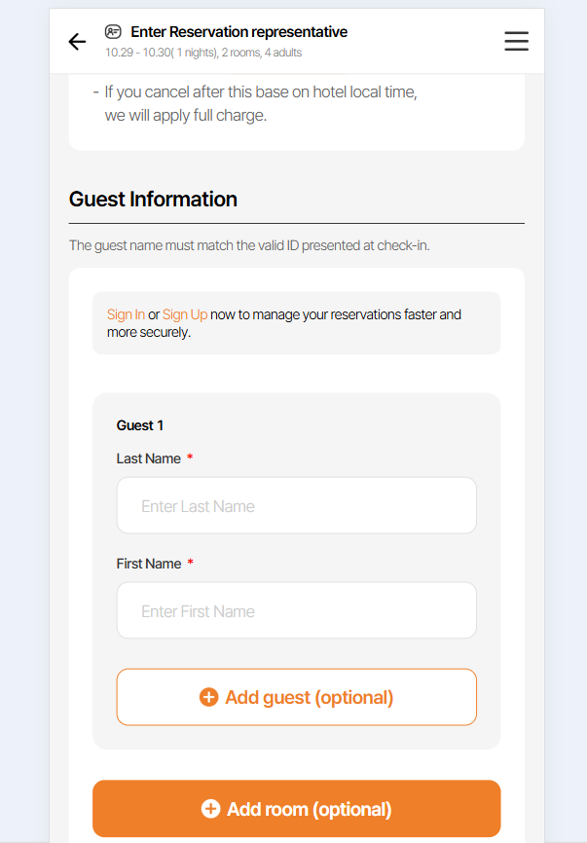Screen dimensions: 587x843
Task: Open the hamburger menu
Action: click(516, 41)
